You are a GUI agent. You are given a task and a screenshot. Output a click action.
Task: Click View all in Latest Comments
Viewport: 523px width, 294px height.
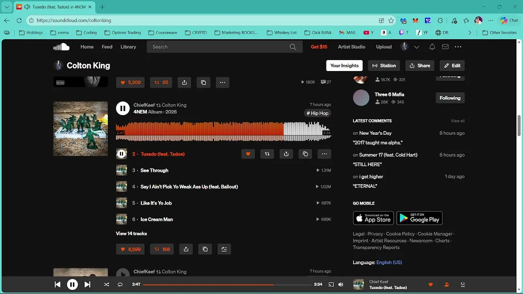click(458, 121)
